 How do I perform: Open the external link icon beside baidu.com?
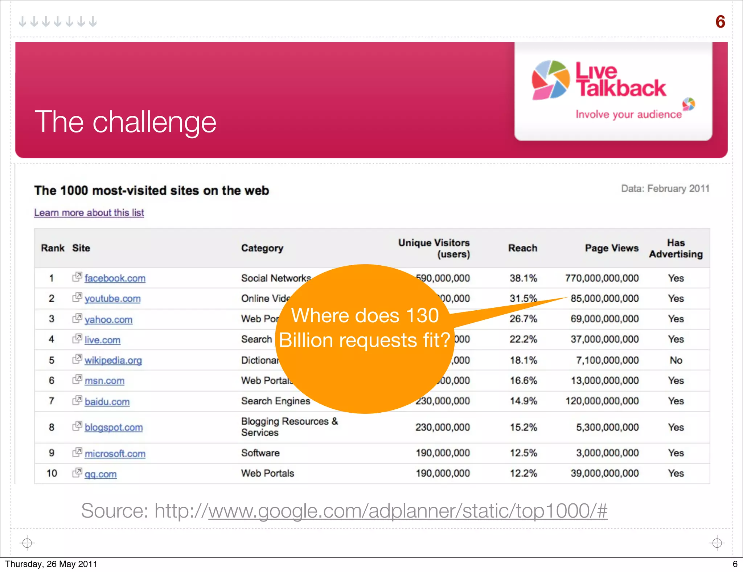(77, 400)
